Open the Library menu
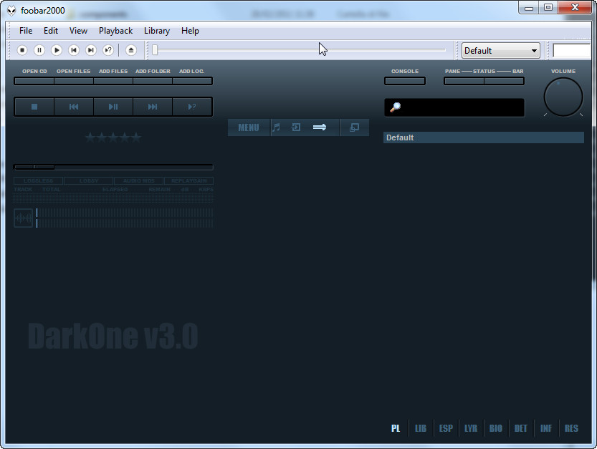The height and width of the screenshot is (449, 597). [157, 31]
